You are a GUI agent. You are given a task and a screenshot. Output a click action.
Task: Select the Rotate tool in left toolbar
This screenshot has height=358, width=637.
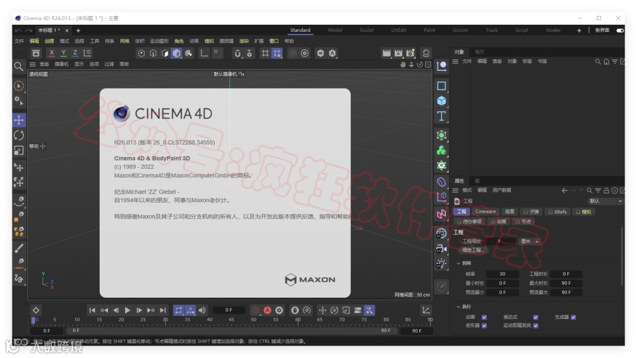click(x=19, y=135)
